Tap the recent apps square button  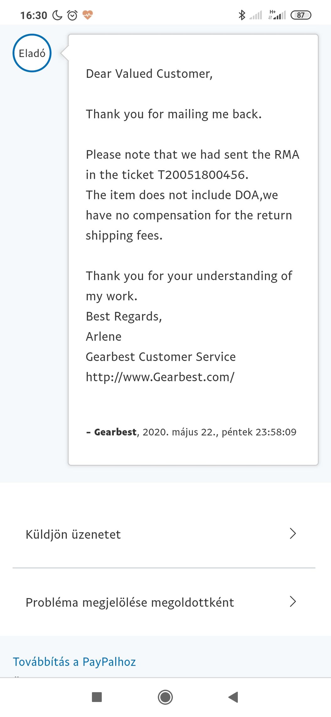tap(97, 697)
